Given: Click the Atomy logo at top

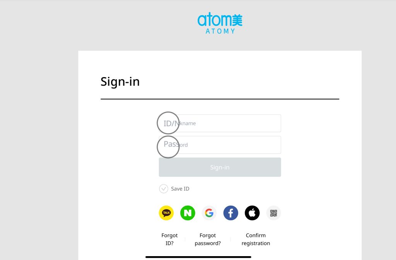Looking at the screenshot, I should point(220,24).
